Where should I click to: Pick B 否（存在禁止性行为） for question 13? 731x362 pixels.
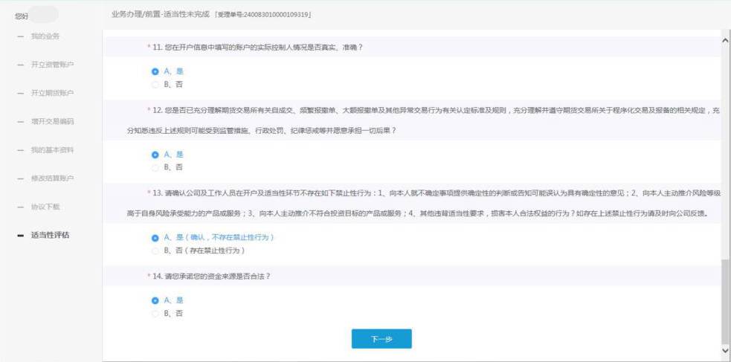(155, 251)
